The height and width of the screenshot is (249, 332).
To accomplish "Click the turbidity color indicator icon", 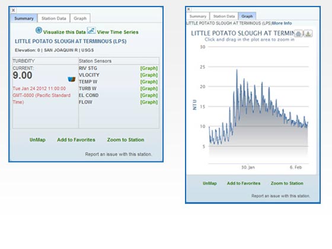I will tap(72, 79).
